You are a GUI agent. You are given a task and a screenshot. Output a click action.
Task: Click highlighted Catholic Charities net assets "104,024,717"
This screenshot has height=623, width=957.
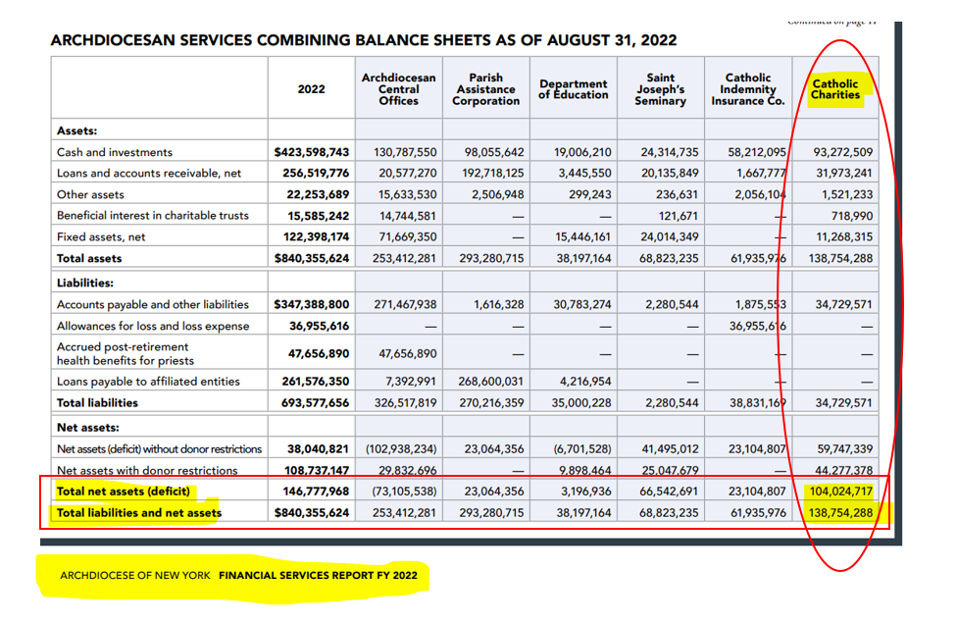pos(841,492)
